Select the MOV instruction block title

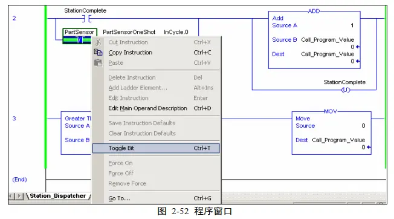[331, 111]
